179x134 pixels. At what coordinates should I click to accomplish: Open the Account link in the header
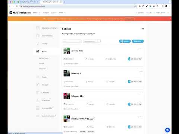point(140,13)
